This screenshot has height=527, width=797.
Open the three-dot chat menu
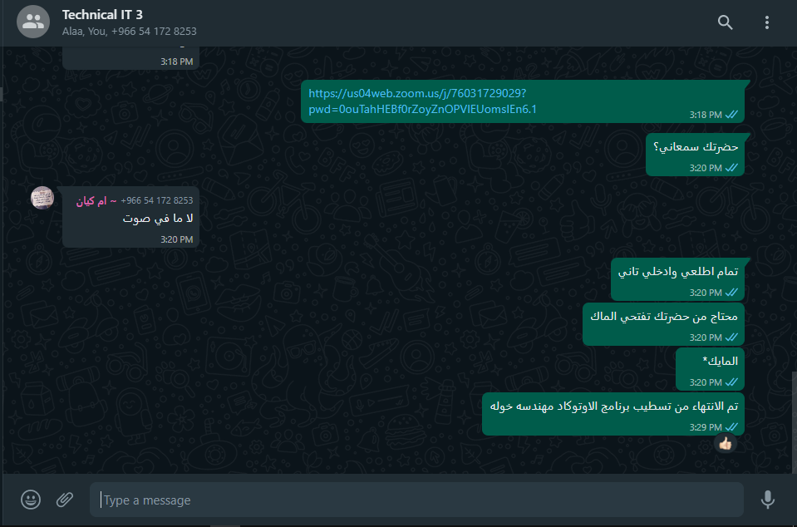point(766,22)
